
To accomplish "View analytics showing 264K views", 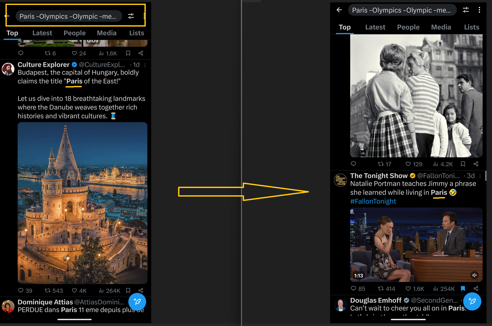I will click(x=110, y=291).
